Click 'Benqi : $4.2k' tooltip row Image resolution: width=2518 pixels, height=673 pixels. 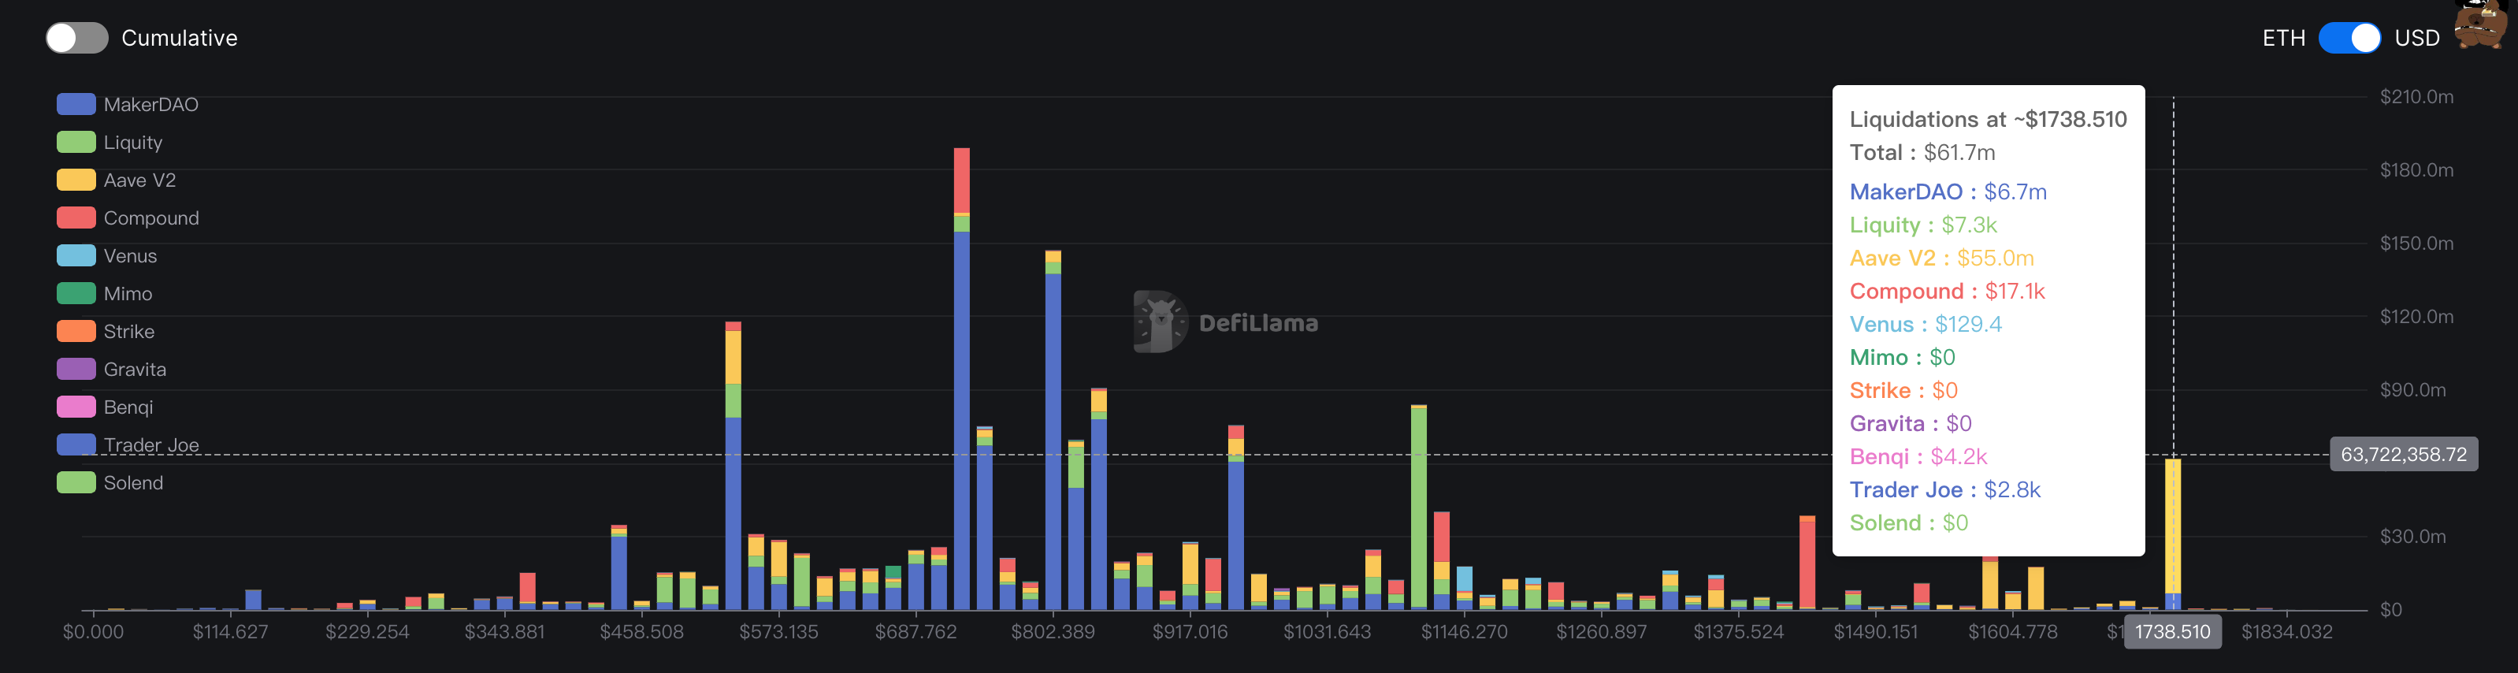(x=1918, y=457)
